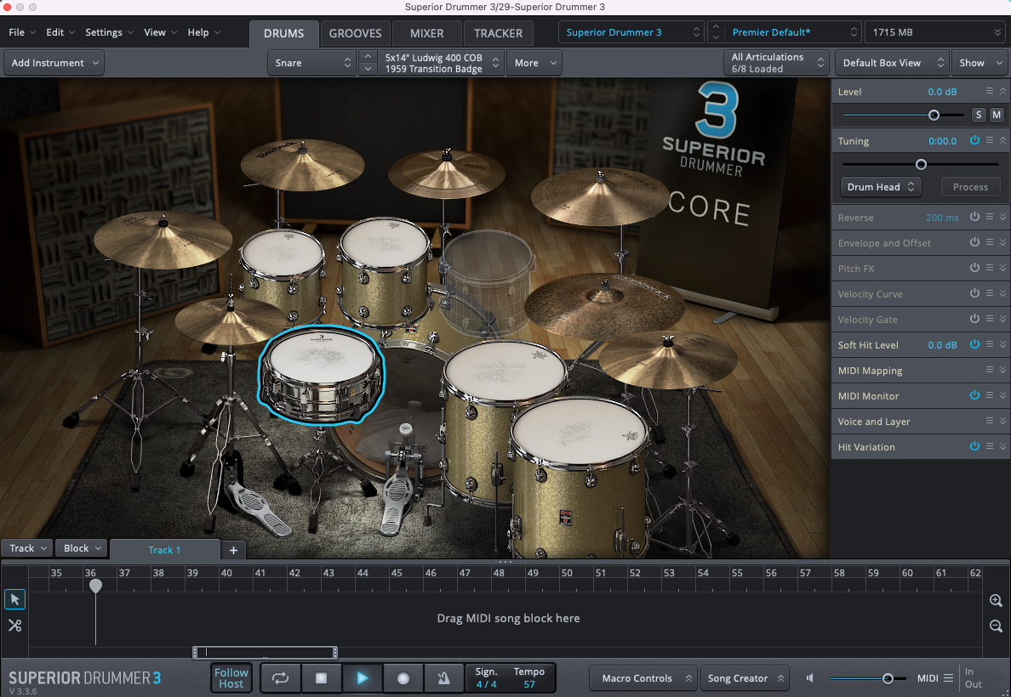Switch to the MIXER tab
The width and height of the screenshot is (1011, 697).
(427, 33)
